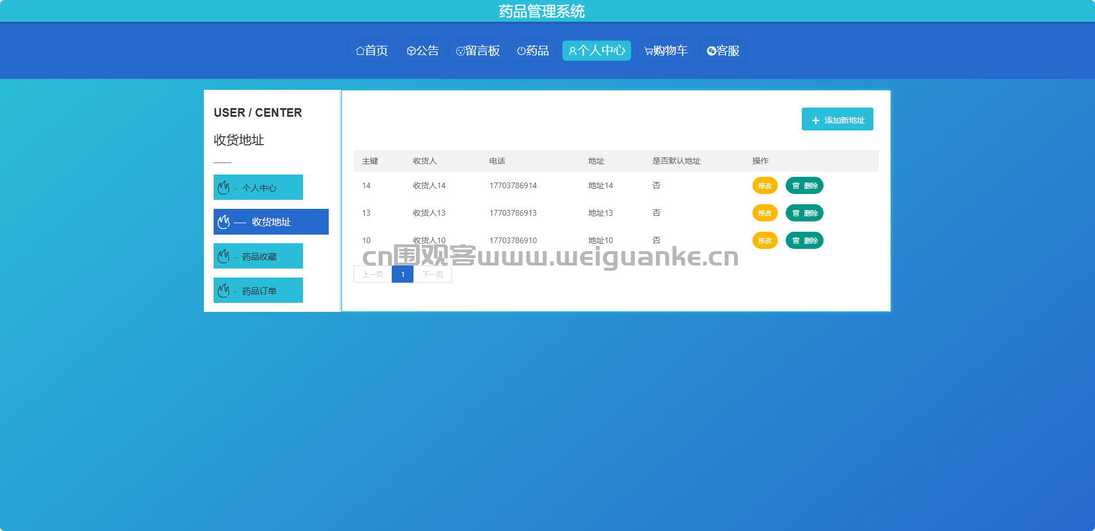This screenshot has width=1095, height=531.
Task: Click the cube icon beside 公告
Action: (x=411, y=51)
